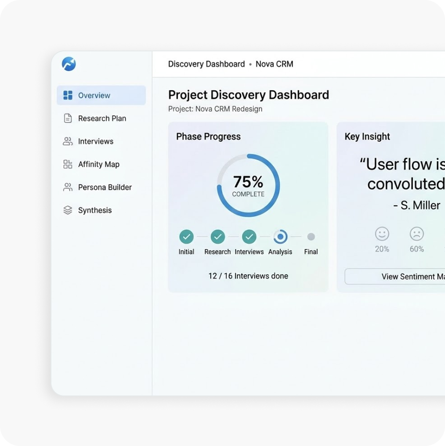Open the Overview menu item
This screenshot has height=446, width=445.
pyautogui.click(x=101, y=95)
